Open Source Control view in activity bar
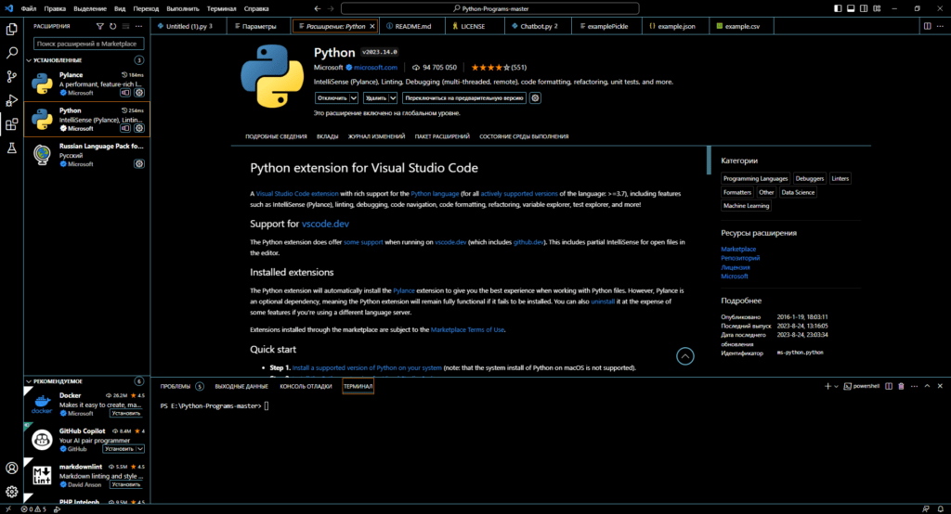The height and width of the screenshot is (514, 951). pyautogui.click(x=12, y=77)
